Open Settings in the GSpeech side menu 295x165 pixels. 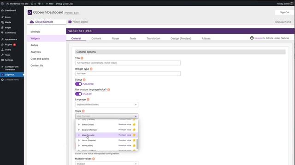click(x=35, y=32)
